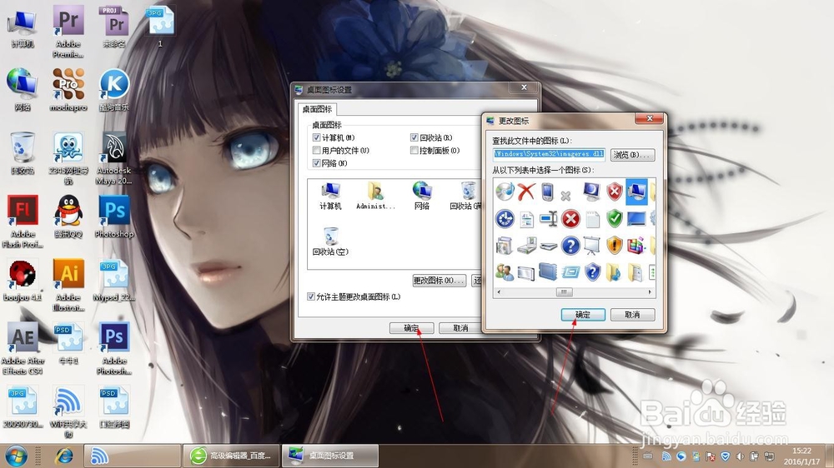Open the Recycle Bin on desktop
The image size is (834, 468).
(23, 153)
